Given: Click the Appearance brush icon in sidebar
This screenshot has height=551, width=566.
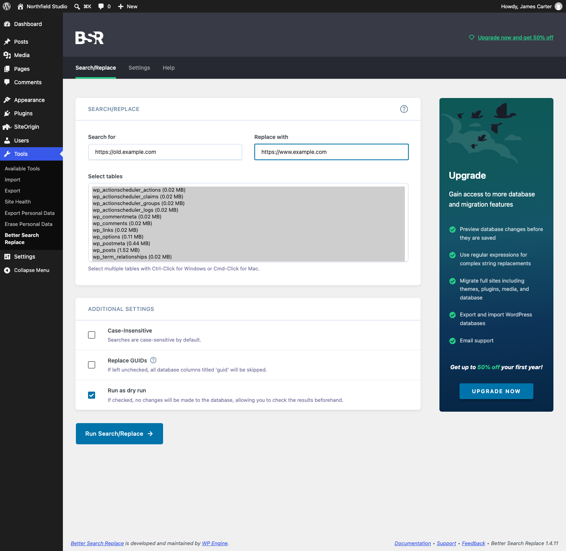Looking at the screenshot, I should tap(7, 100).
